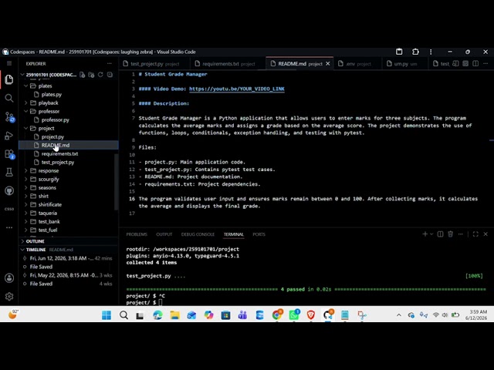Follow the youtu.be video demo link

point(237,89)
